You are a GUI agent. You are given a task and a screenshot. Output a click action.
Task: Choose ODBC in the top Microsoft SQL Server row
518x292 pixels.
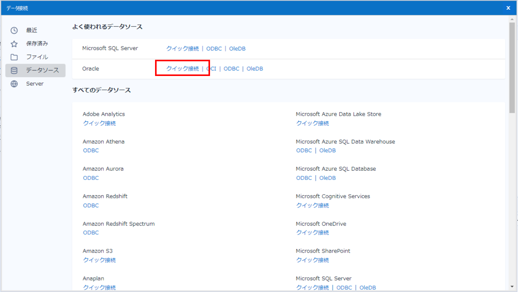214,48
